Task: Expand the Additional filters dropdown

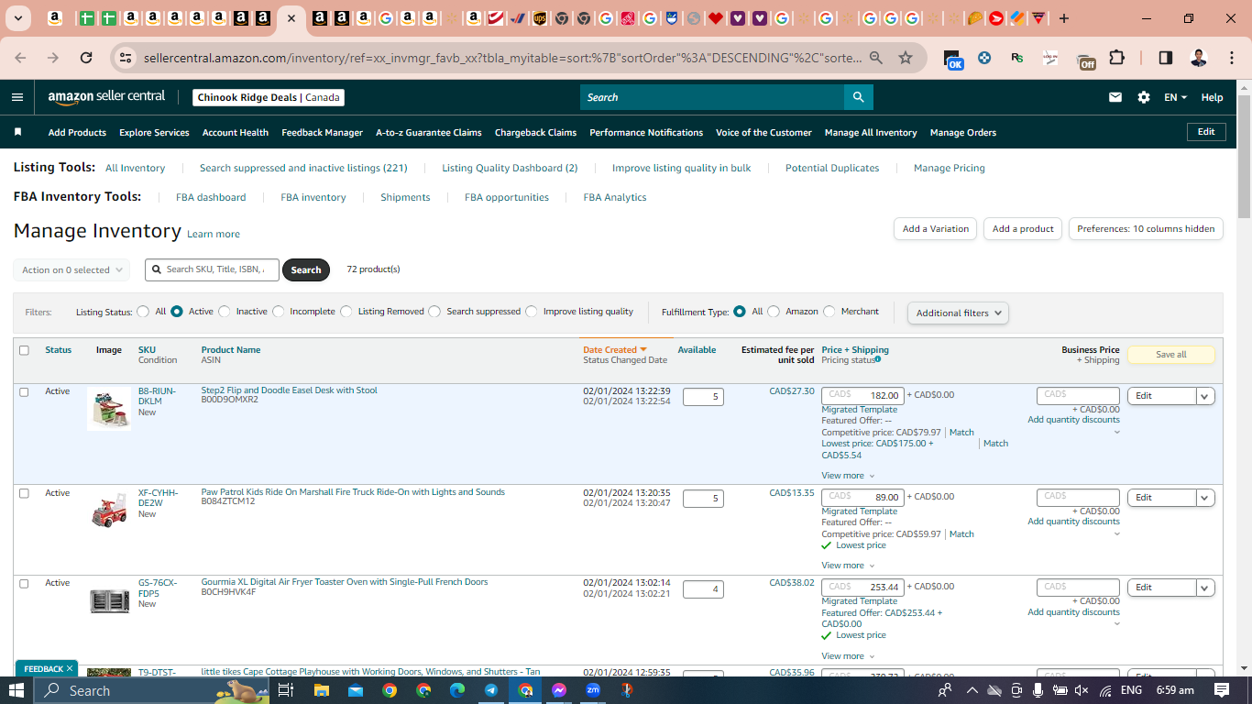Action: pyautogui.click(x=958, y=313)
